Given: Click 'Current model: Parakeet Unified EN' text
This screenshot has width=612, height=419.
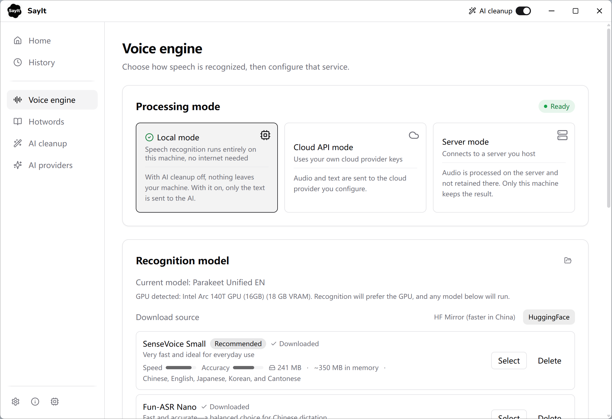Looking at the screenshot, I should point(200,283).
